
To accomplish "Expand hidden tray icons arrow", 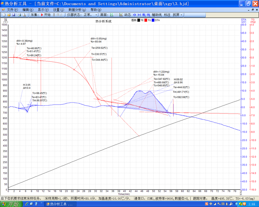I will tap(237, 204).
